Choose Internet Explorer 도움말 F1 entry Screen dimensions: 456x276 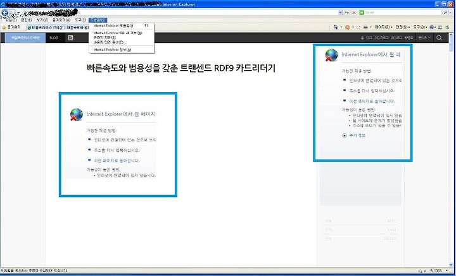click(x=122, y=26)
